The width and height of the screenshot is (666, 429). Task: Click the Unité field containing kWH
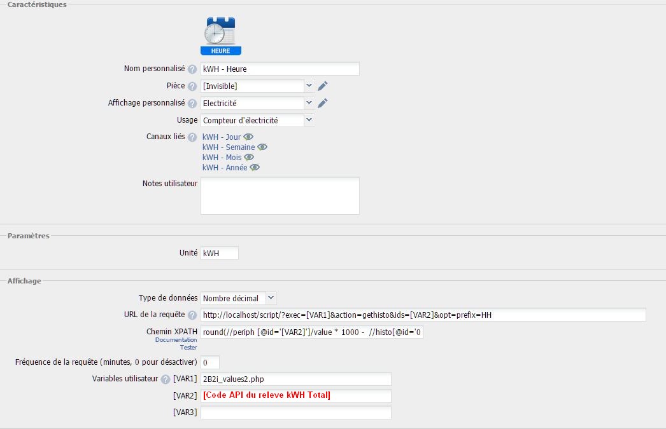click(219, 253)
